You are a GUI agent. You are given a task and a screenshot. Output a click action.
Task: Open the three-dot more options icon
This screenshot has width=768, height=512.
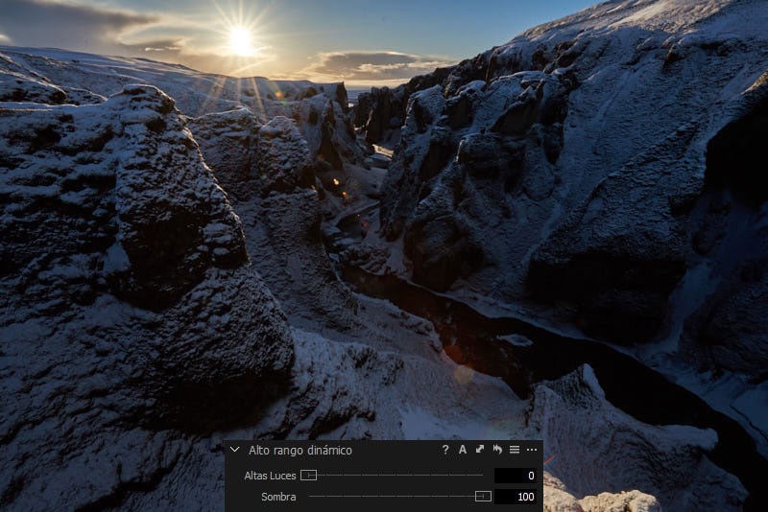click(x=532, y=450)
